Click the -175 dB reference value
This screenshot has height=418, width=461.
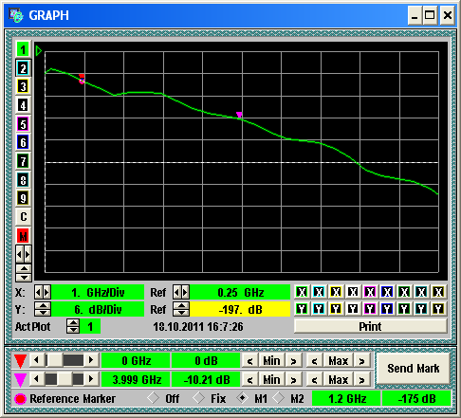click(416, 398)
